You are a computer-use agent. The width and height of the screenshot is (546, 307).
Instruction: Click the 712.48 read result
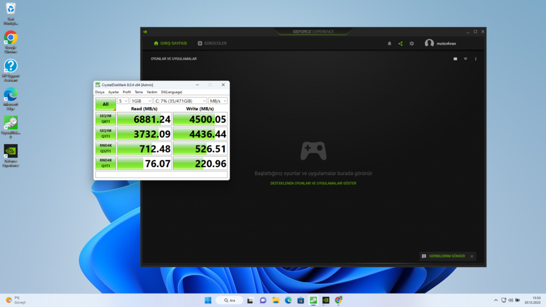click(x=144, y=148)
